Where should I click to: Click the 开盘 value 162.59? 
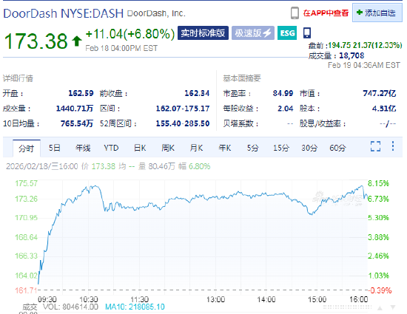(x=81, y=93)
